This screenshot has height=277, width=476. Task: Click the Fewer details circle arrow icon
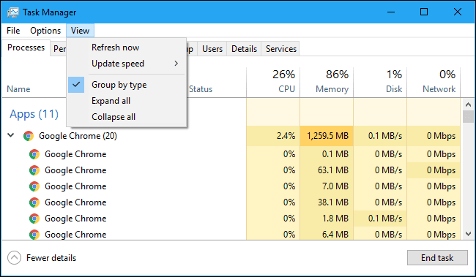pyautogui.click(x=14, y=258)
